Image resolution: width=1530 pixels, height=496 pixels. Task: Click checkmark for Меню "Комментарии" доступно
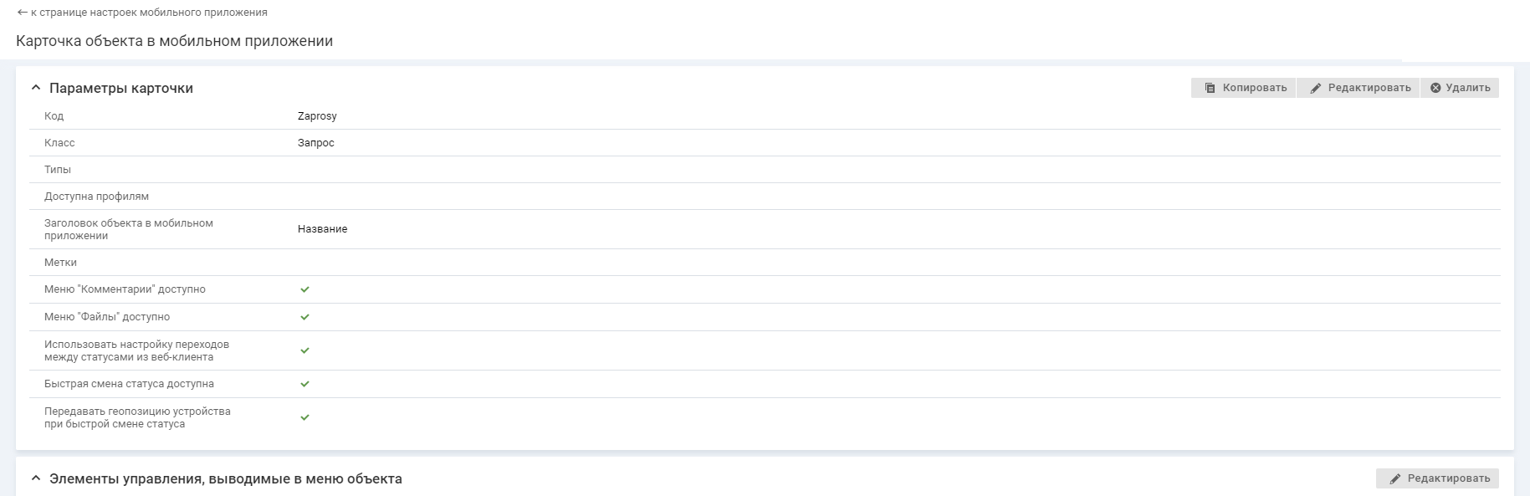click(x=304, y=289)
